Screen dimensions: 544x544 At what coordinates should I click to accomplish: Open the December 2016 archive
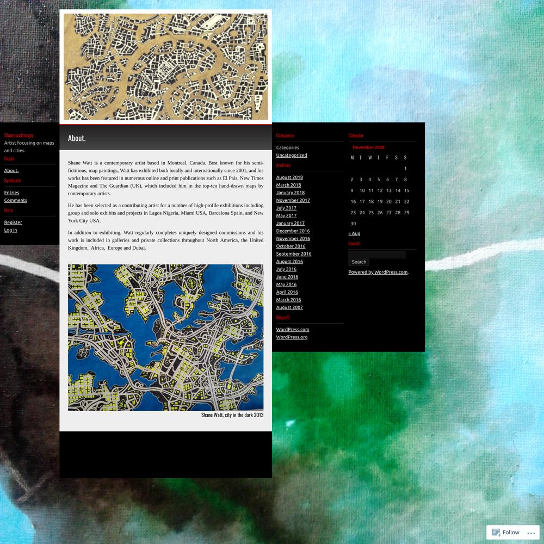[x=293, y=231]
